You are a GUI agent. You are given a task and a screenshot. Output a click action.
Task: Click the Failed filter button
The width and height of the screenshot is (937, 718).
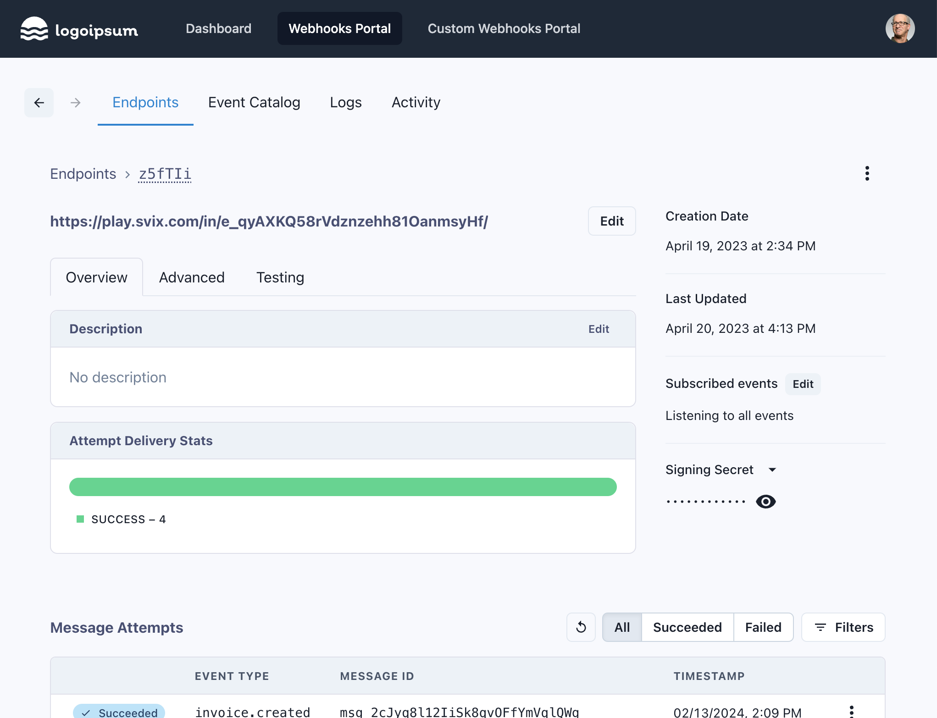[x=763, y=628]
